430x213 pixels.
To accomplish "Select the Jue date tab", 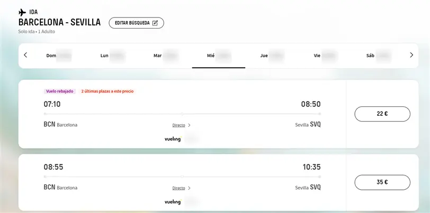I will pyautogui.click(x=271, y=55).
